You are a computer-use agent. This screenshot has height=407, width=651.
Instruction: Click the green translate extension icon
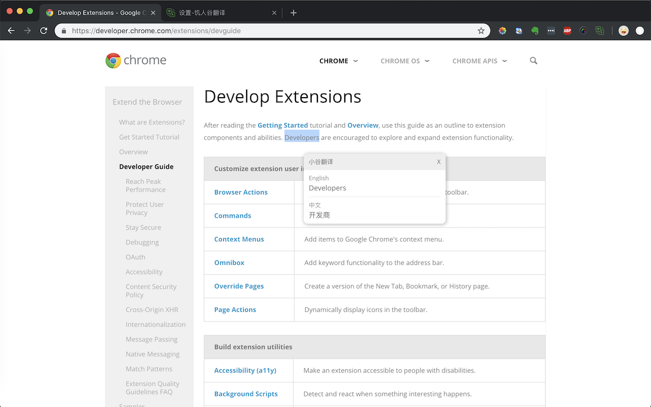pyautogui.click(x=600, y=31)
